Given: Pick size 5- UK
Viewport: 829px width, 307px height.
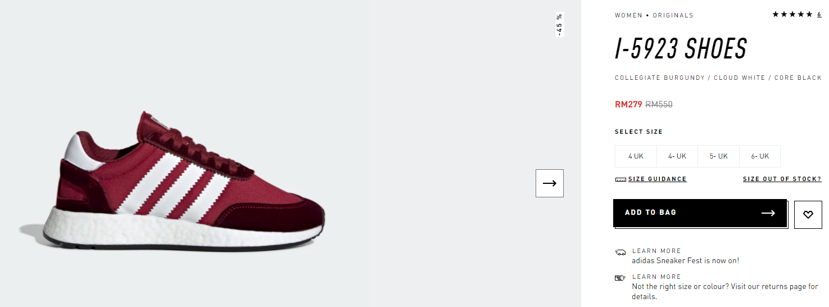Looking at the screenshot, I should tap(718, 156).
